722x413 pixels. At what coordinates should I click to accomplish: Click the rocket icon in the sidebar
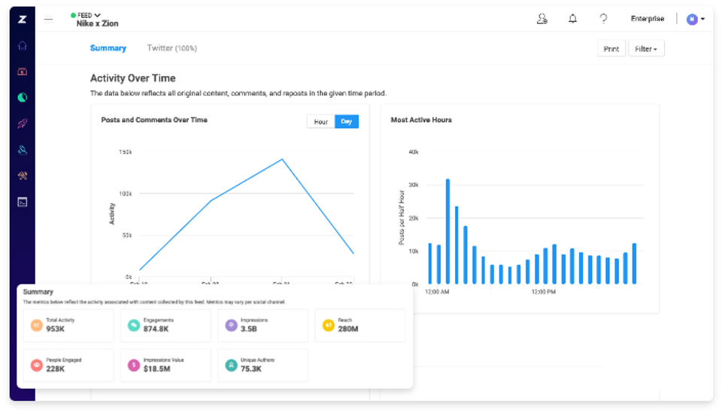pos(23,123)
